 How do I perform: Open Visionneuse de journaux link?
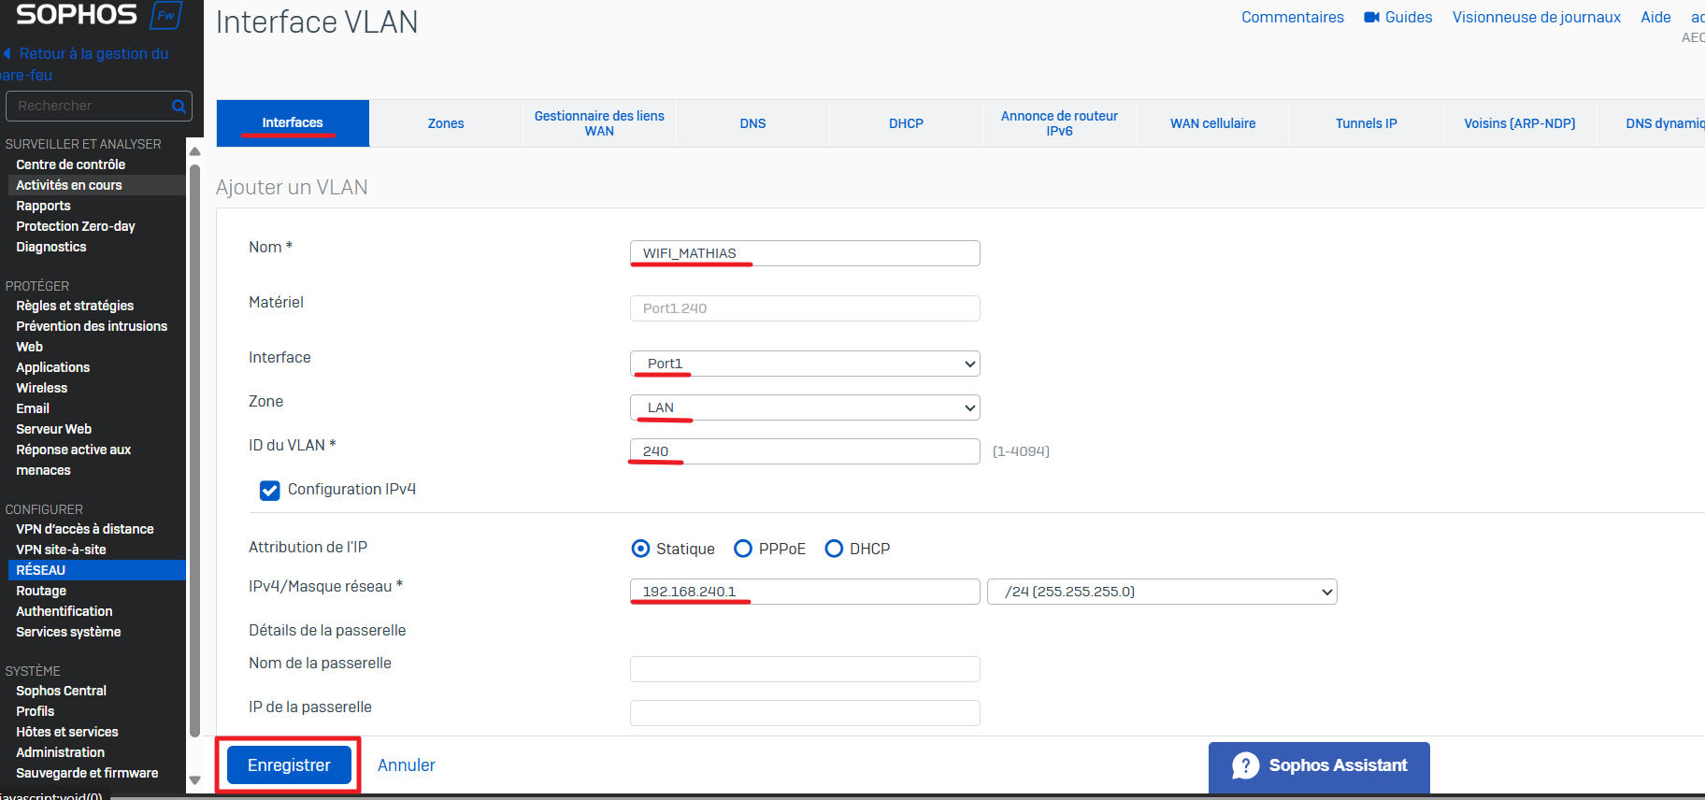[x=1536, y=18]
